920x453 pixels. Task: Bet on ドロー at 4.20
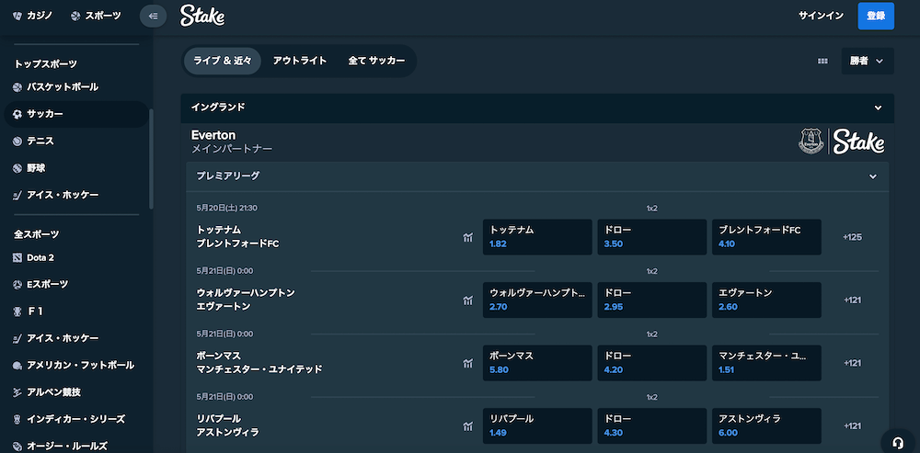652,363
